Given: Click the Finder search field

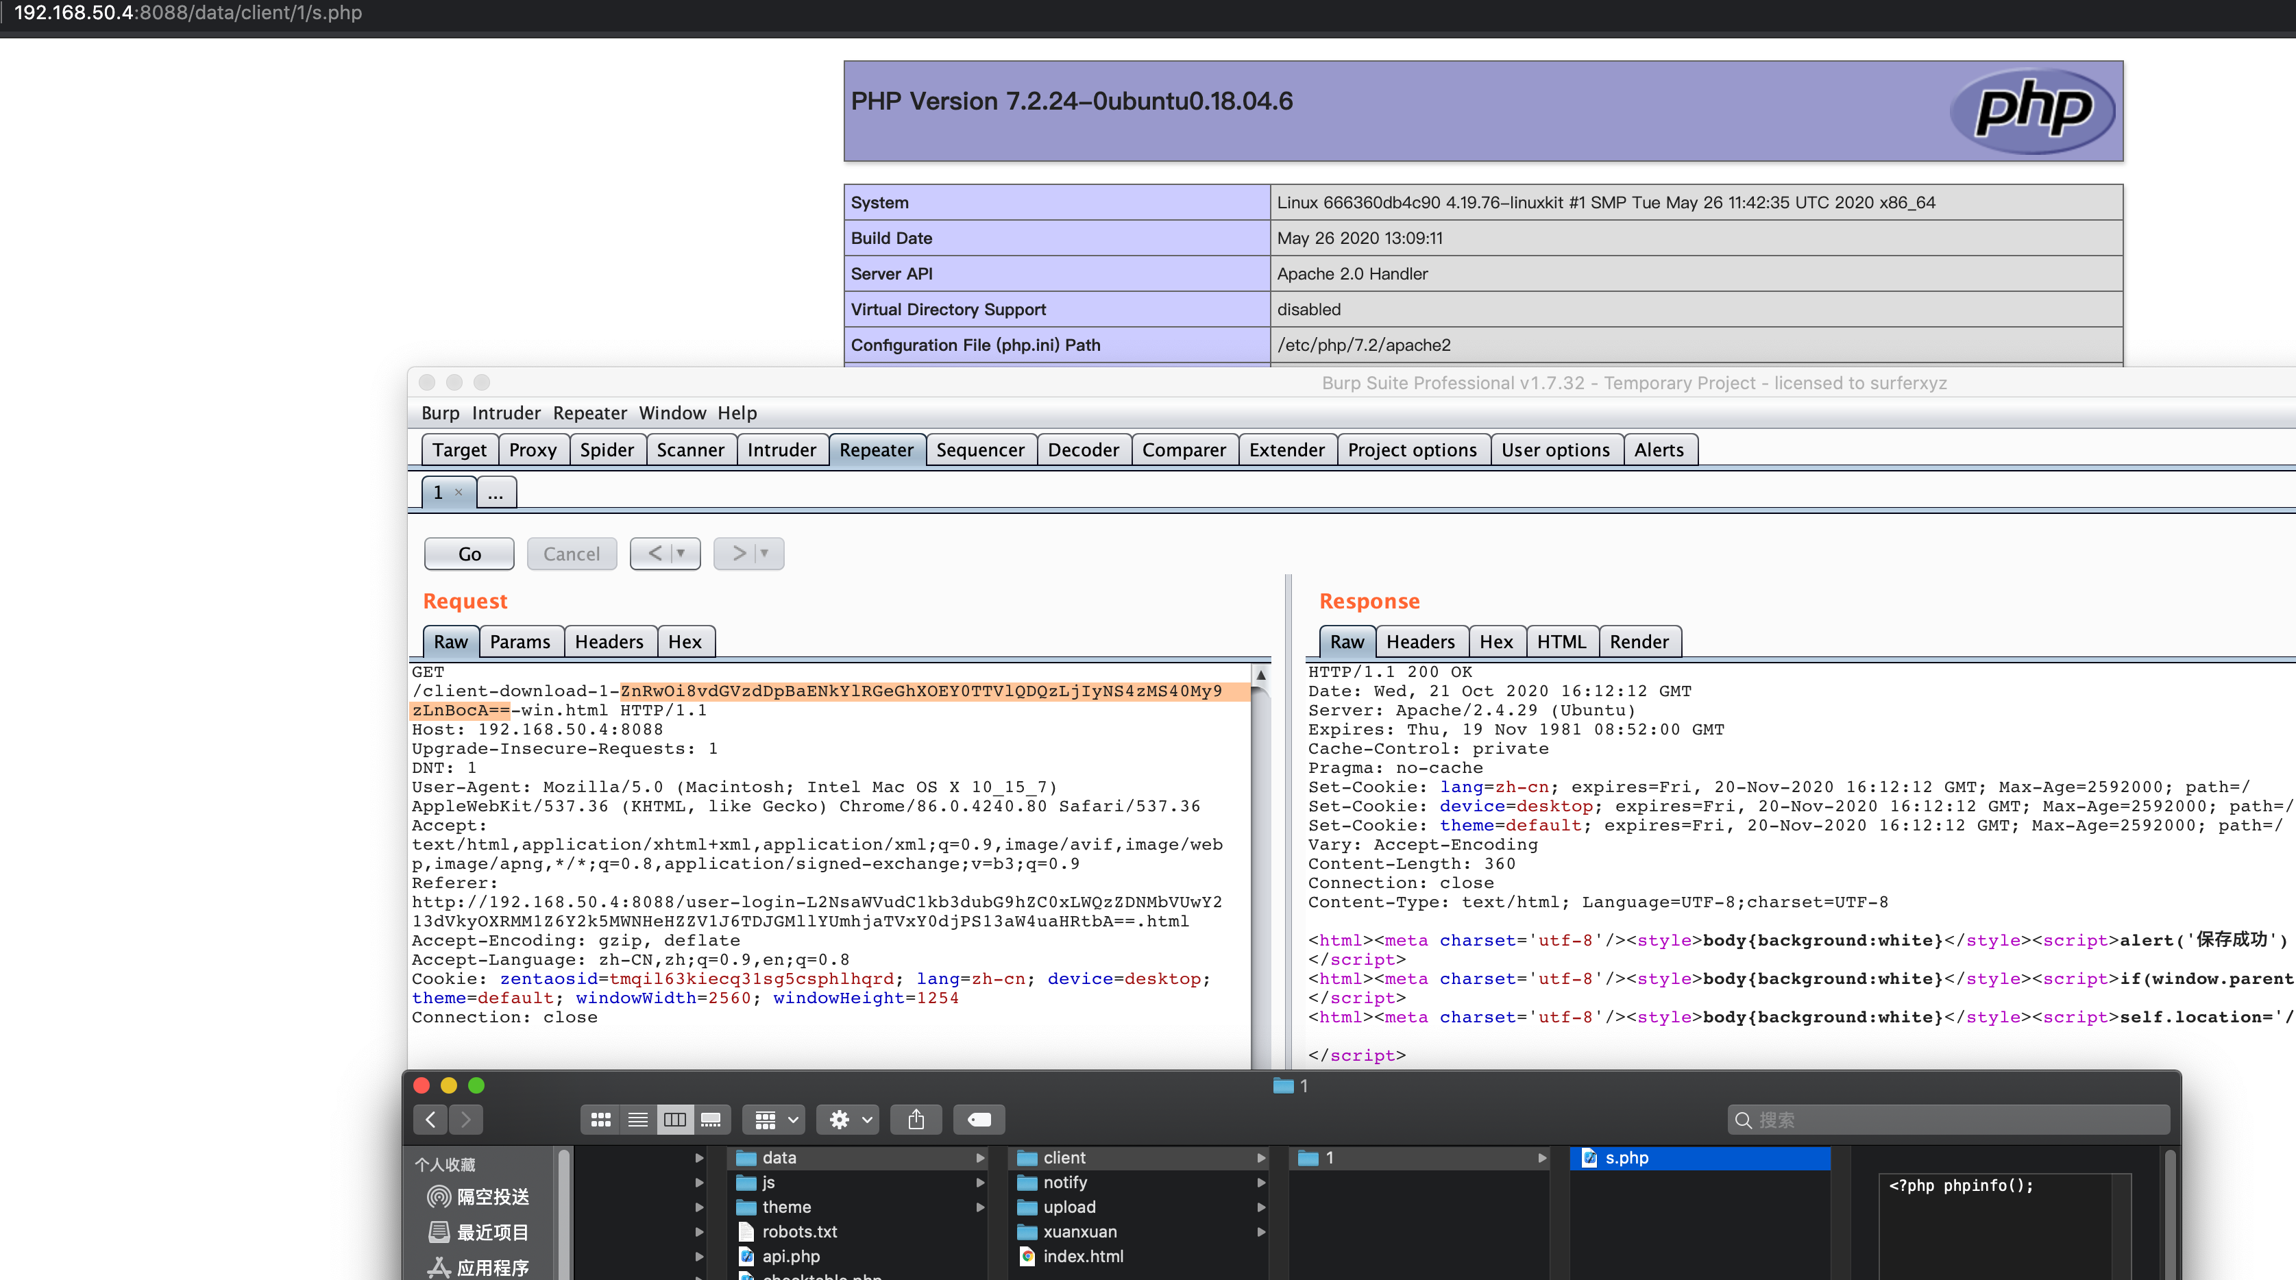Looking at the screenshot, I should tap(1949, 1120).
